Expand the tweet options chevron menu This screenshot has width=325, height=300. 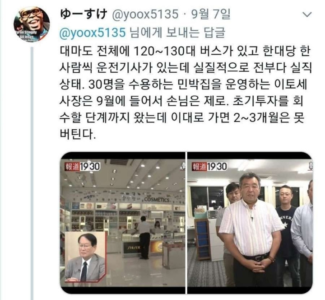pos(307,14)
